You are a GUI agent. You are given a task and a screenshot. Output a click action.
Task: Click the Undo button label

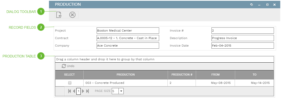(x=71, y=66)
